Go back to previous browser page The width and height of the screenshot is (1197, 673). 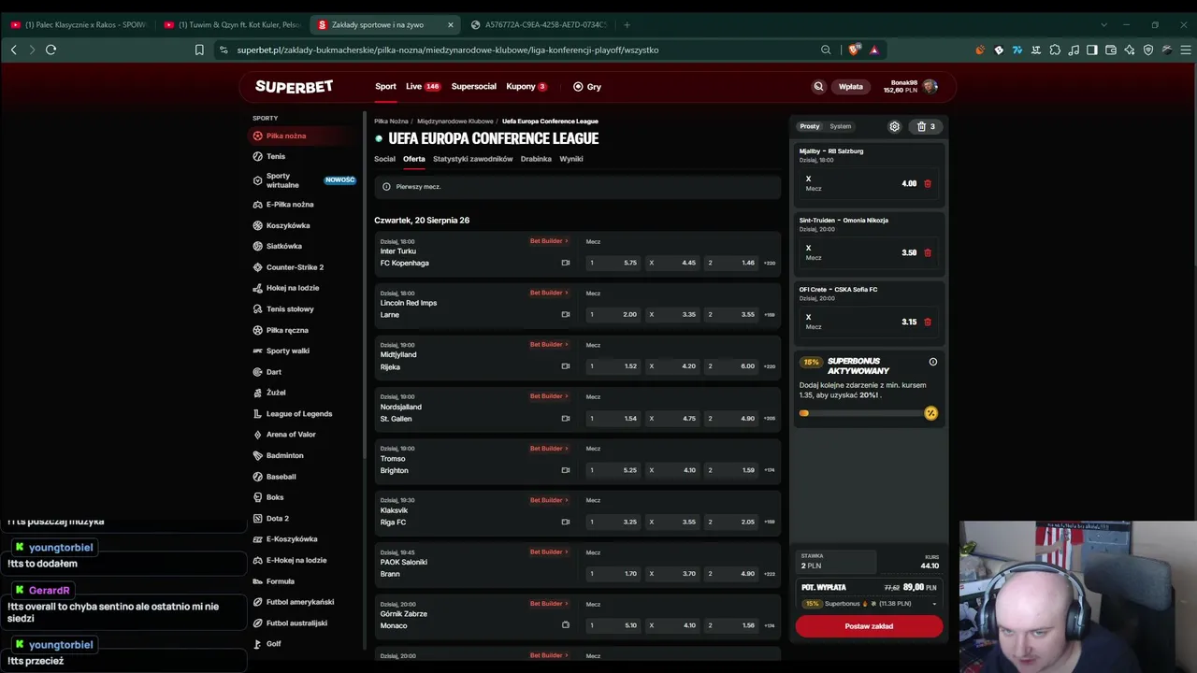pyautogui.click(x=13, y=50)
